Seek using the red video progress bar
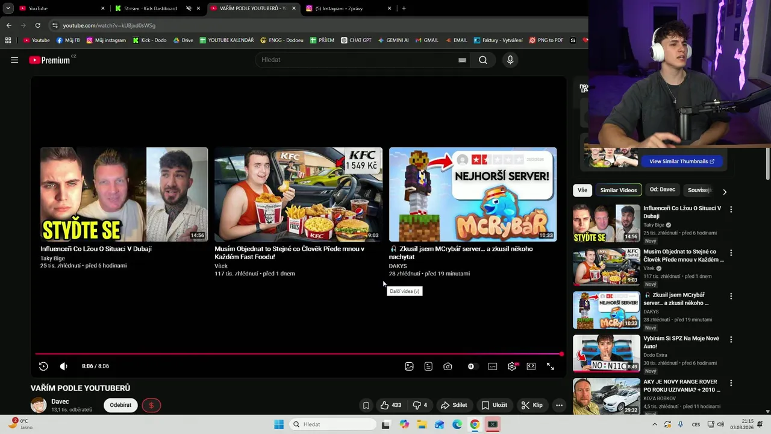This screenshot has width=771, height=434. click(298, 354)
